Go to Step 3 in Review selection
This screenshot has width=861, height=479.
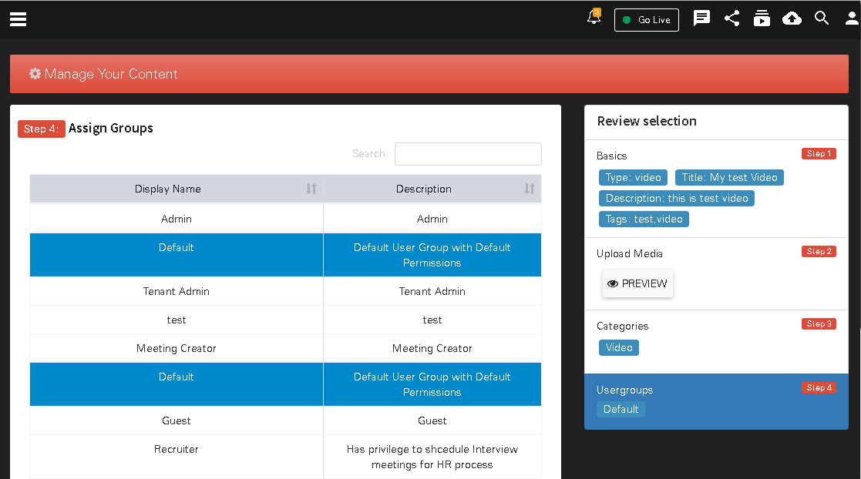tap(819, 323)
